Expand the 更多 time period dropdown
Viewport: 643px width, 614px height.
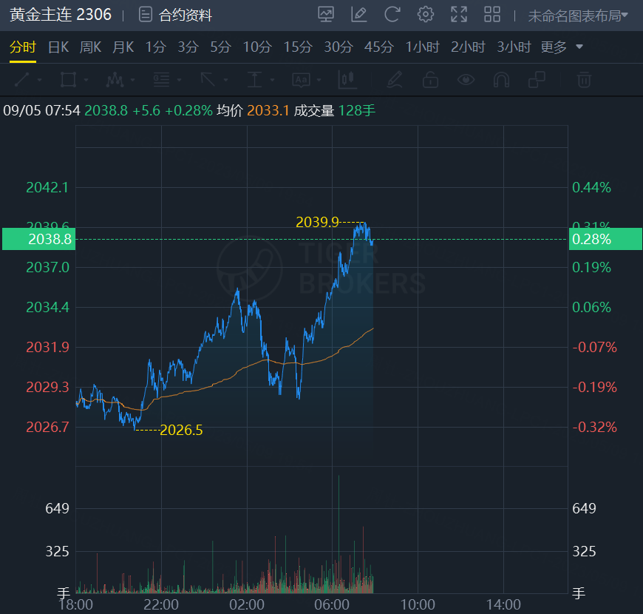pos(562,47)
